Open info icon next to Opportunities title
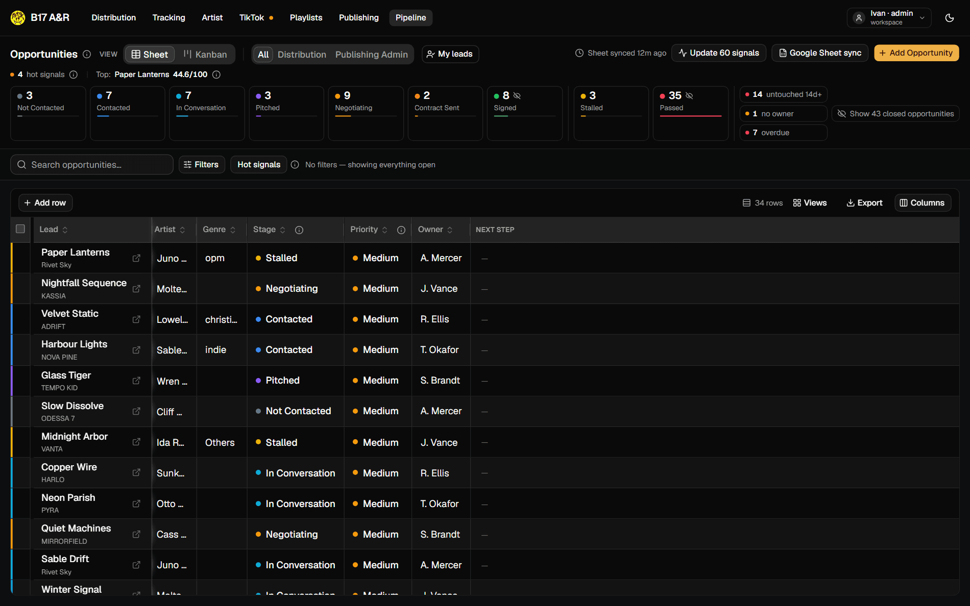This screenshot has height=606, width=970. pyautogui.click(x=87, y=54)
